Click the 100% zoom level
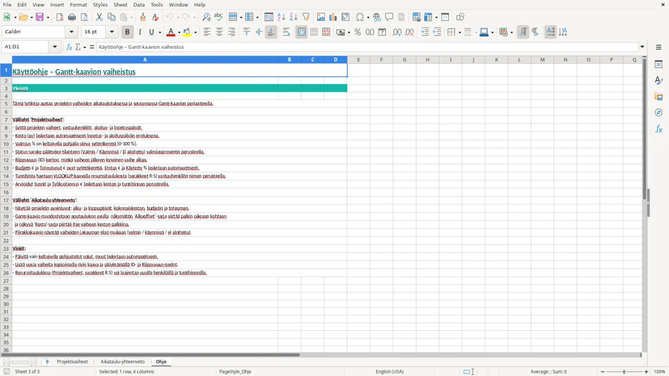This screenshot has height=376, width=669. pyautogui.click(x=660, y=372)
